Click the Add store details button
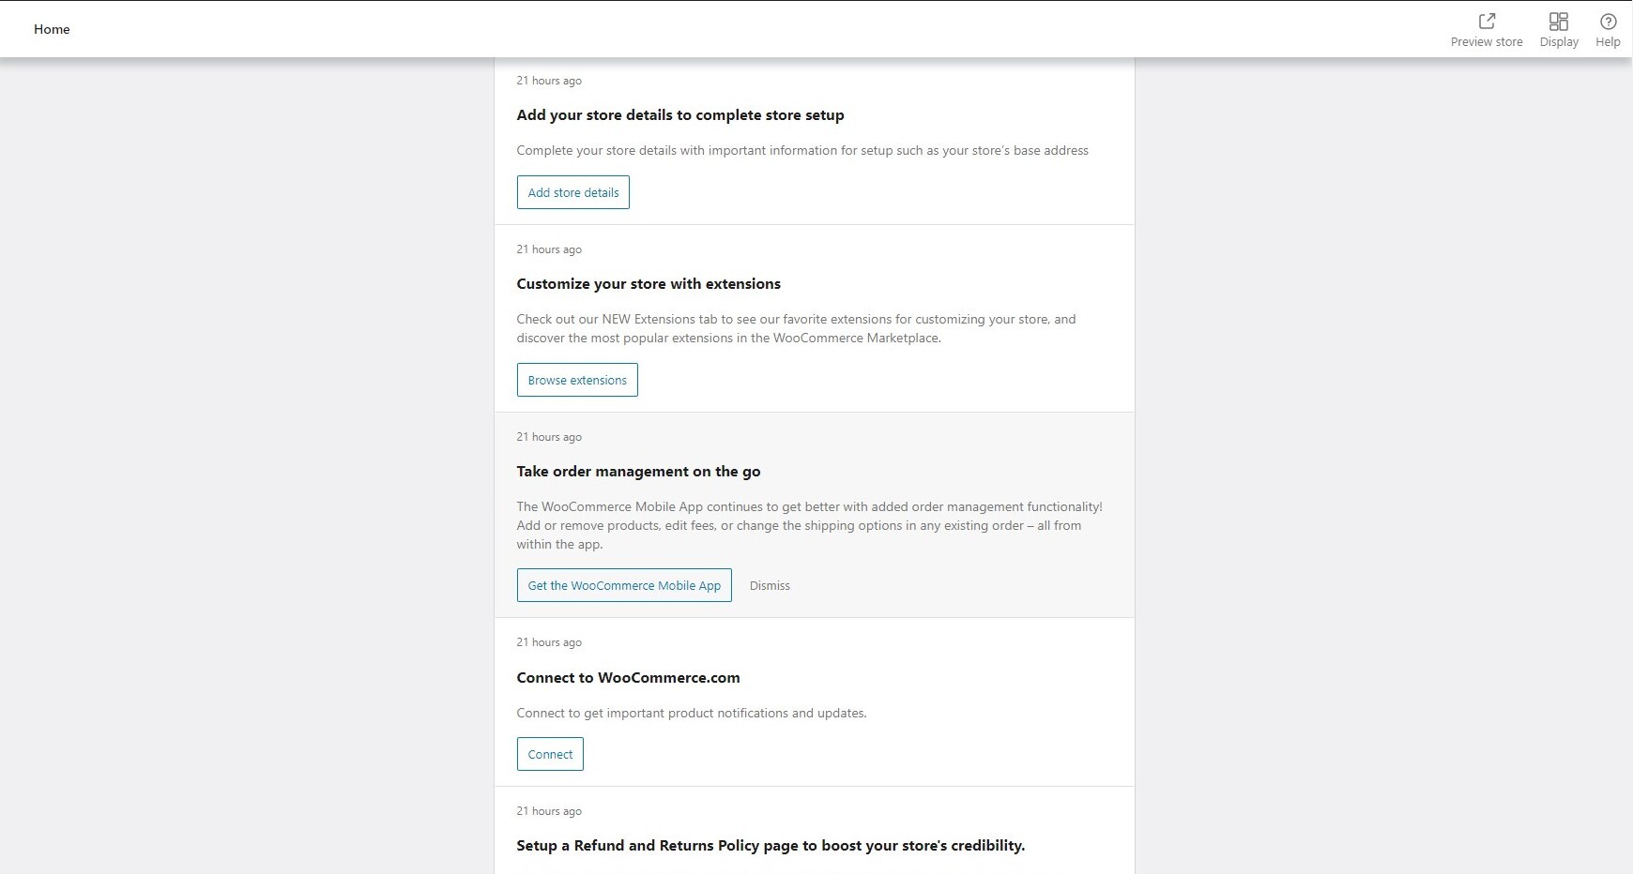This screenshot has width=1633, height=874. [572, 191]
